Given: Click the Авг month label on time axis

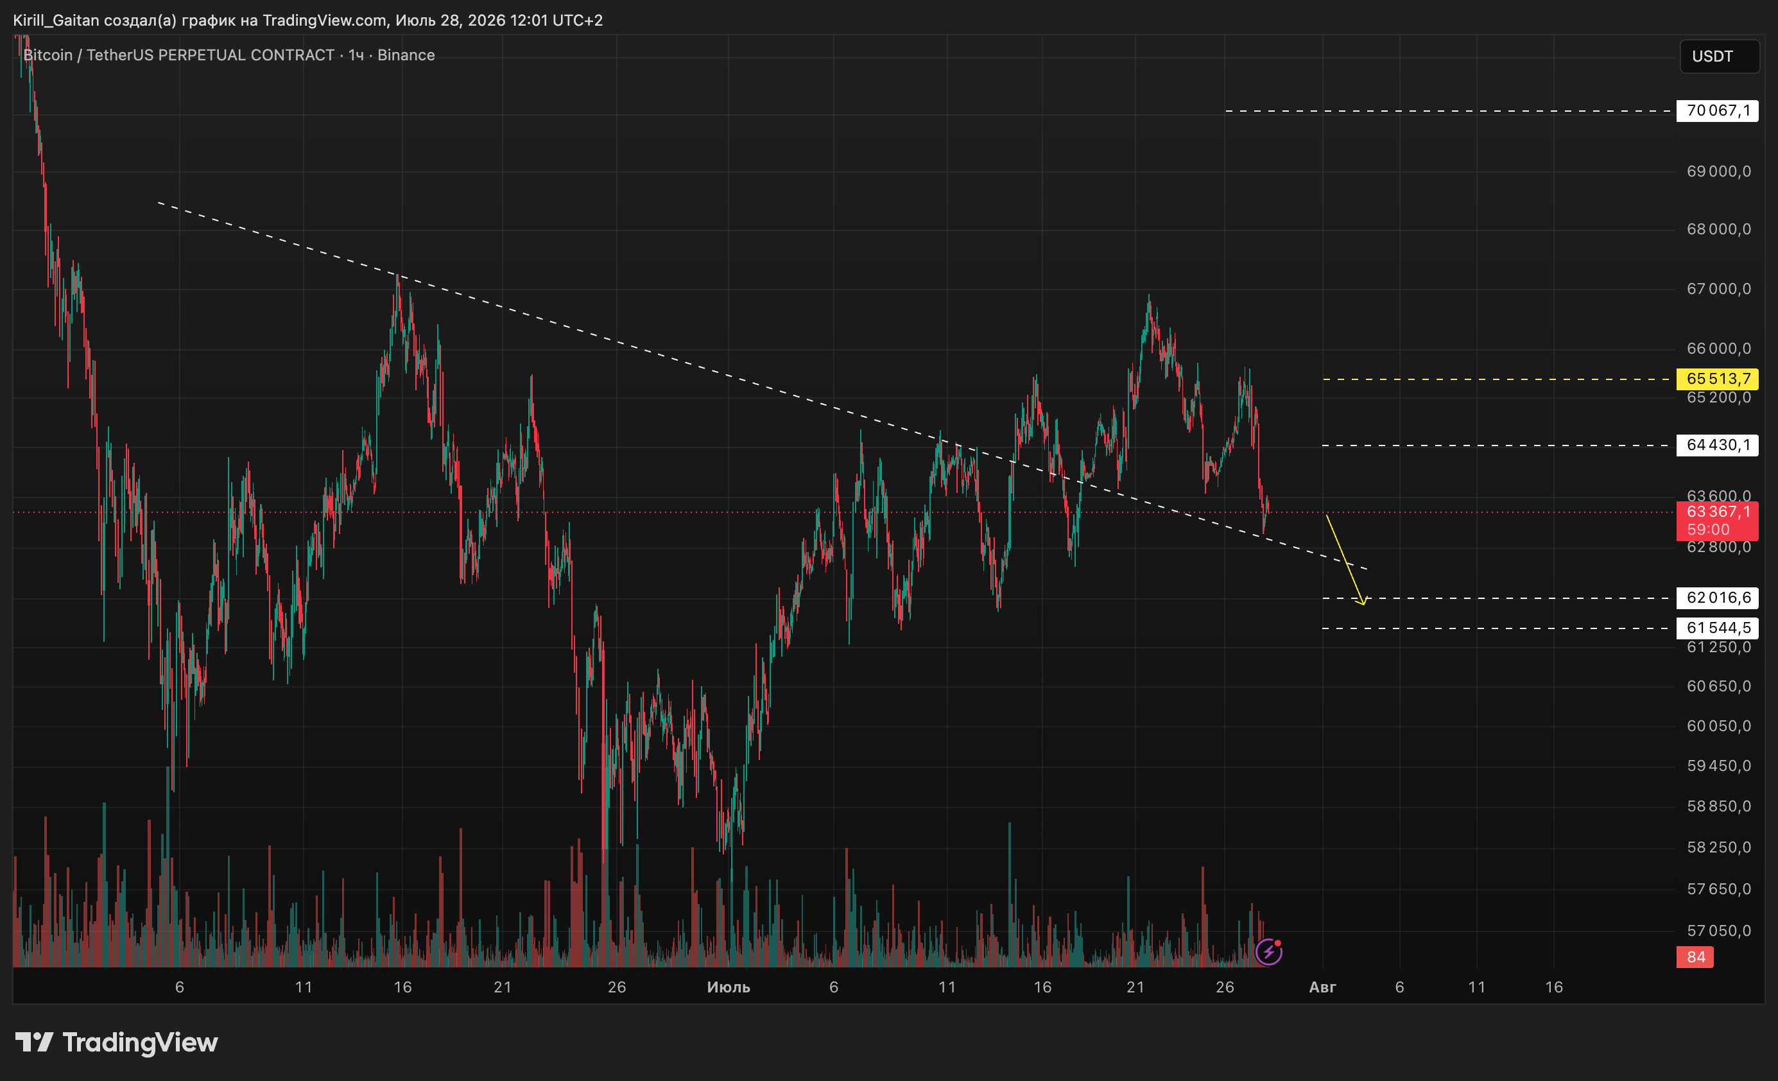Looking at the screenshot, I should 1323,987.
